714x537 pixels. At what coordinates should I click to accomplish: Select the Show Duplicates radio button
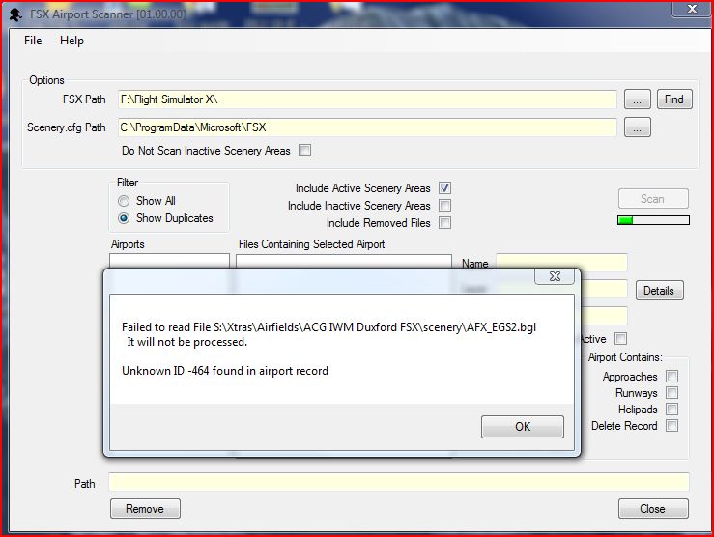coord(124,218)
